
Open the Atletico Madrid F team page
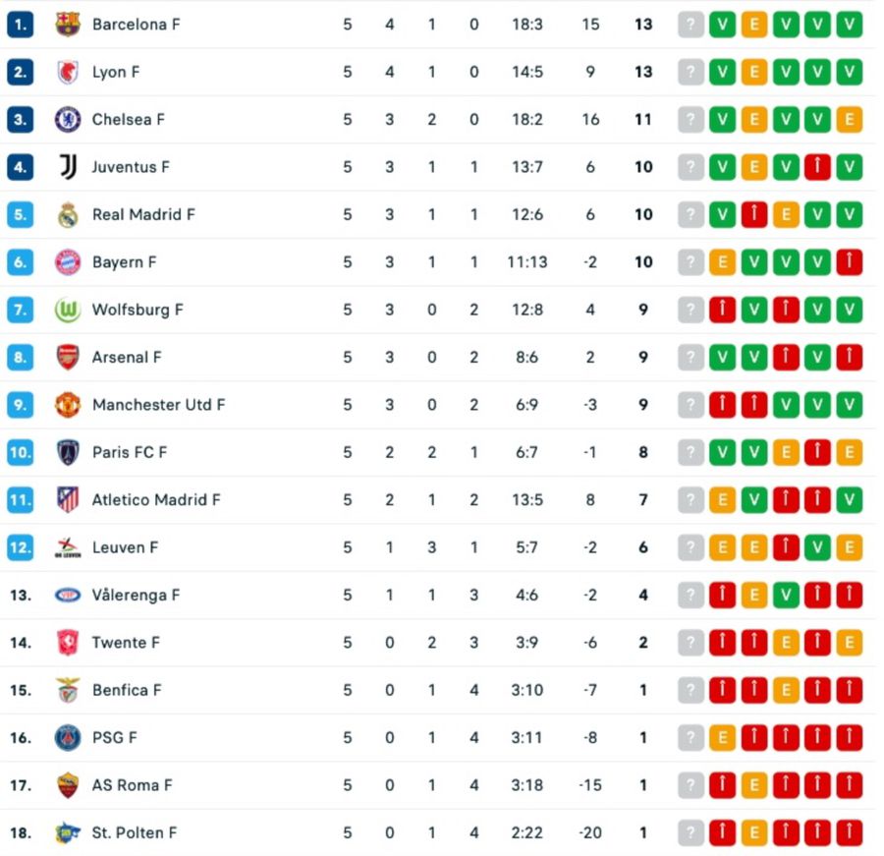156,499
